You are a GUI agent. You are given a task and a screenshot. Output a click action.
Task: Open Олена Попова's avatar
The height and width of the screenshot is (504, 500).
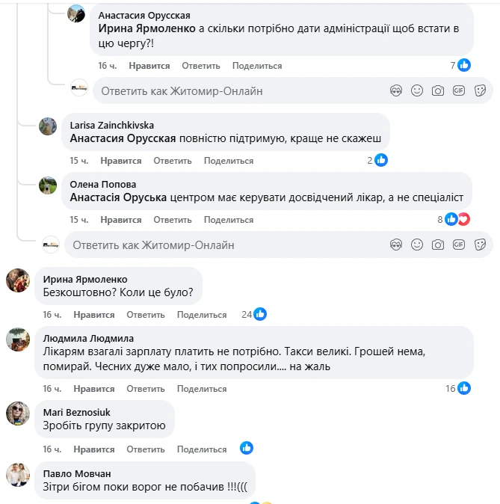48,185
